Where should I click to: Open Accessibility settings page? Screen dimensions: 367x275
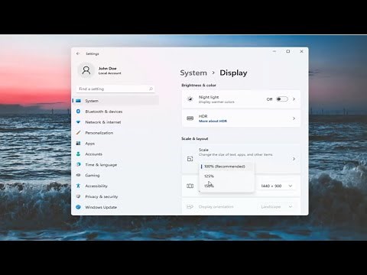coord(116,186)
